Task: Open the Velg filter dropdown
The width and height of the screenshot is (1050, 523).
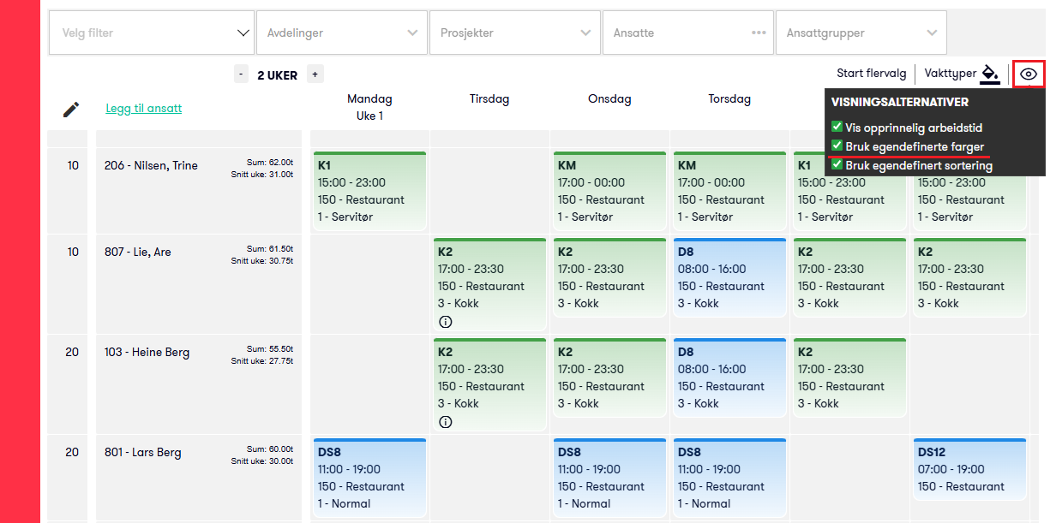Action: (x=152, y=33)
